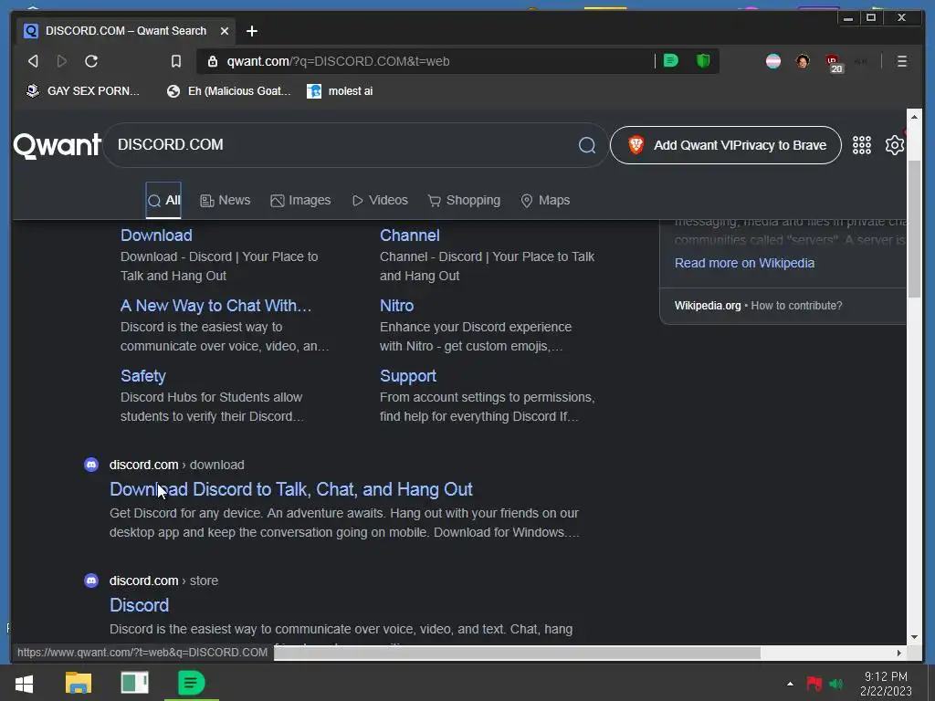Switch to the Videos tab
This screenshot has height=701, width=935.
pyautogui.click(x=380, y=200)
